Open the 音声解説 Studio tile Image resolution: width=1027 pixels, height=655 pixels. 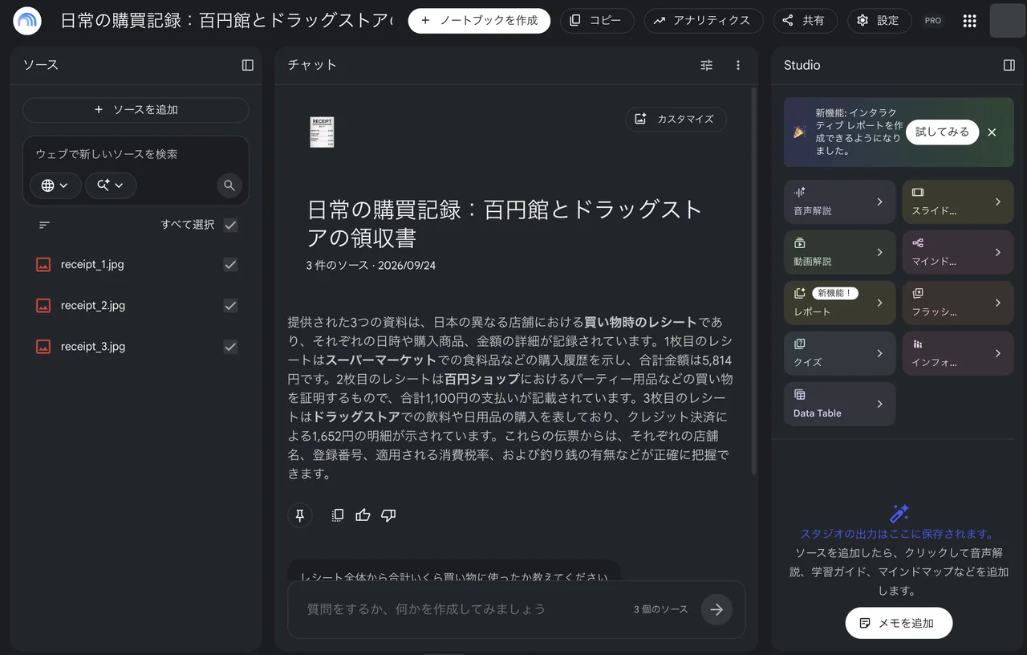tap(839, 201)
